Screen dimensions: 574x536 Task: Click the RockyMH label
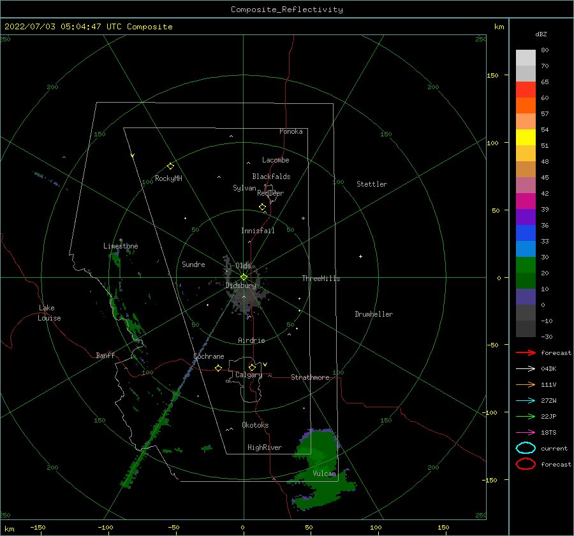click(168, 178)
